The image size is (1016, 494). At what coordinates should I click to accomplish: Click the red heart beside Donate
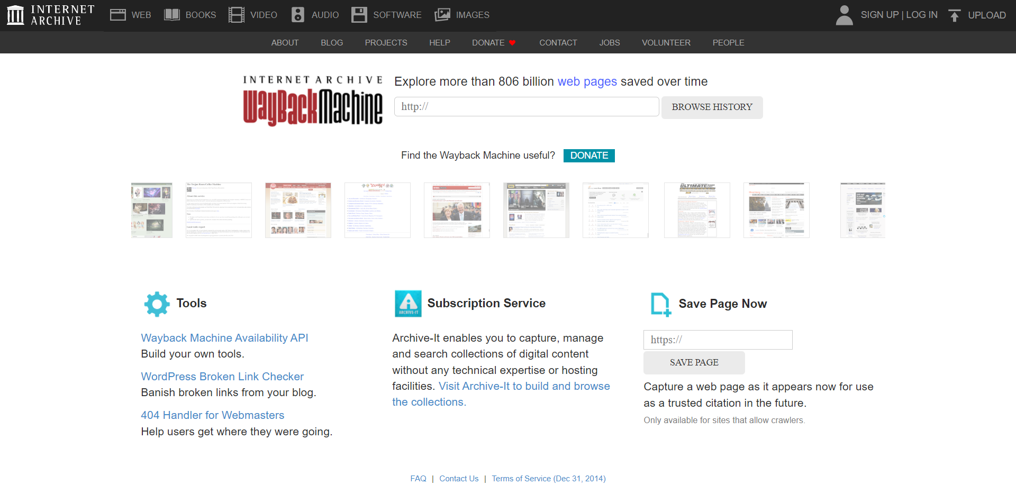512,43
